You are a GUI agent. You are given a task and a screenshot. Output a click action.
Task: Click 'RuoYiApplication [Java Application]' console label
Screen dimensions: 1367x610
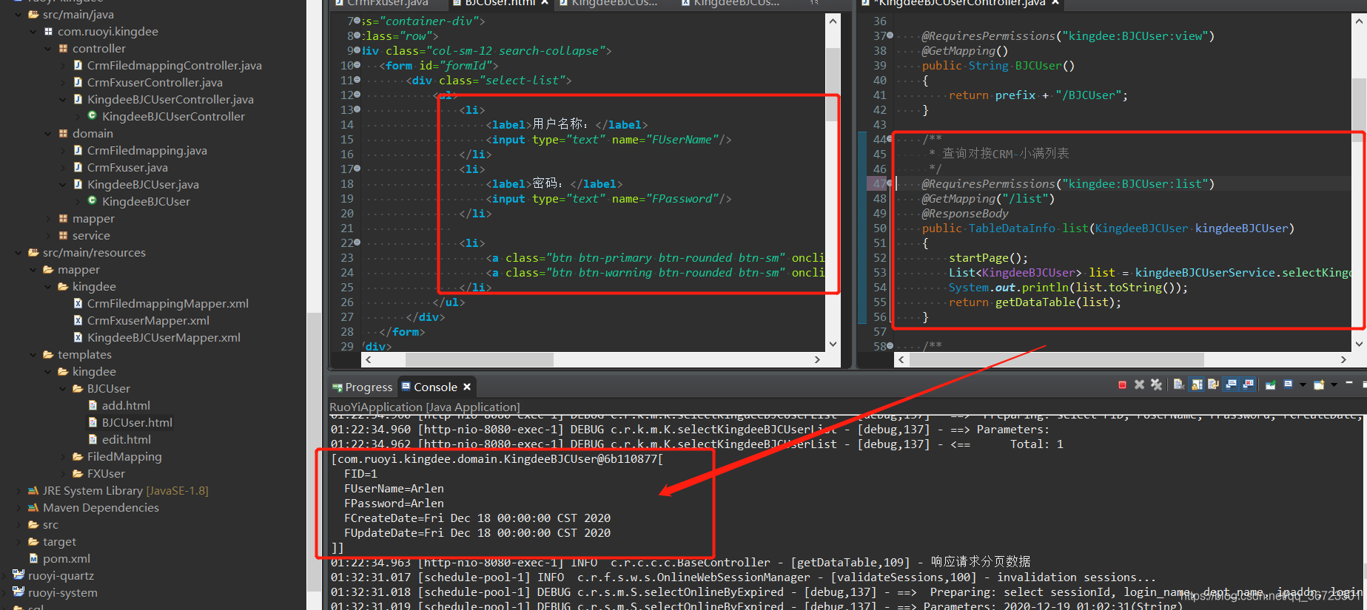[x=425, y=407]
